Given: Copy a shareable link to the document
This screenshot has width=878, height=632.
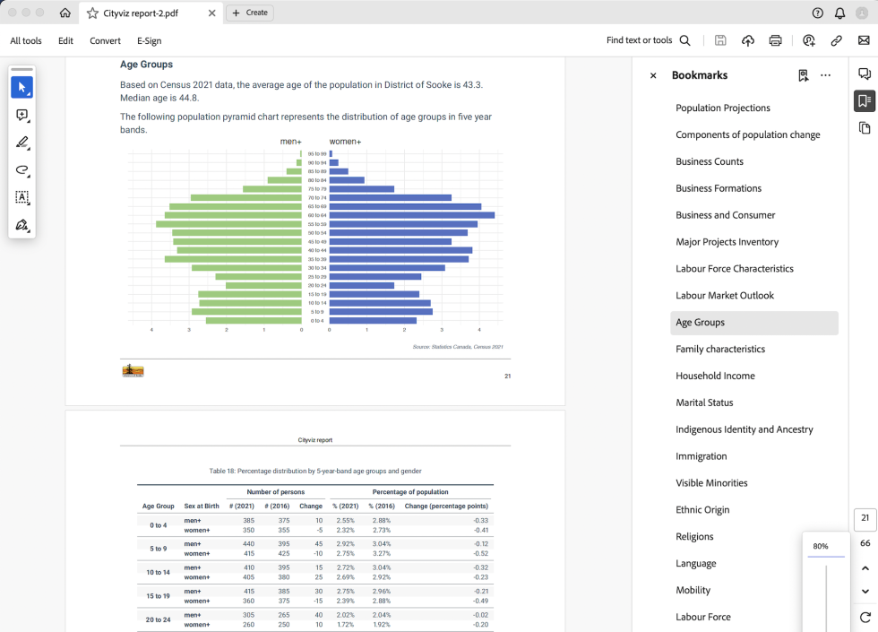Looking at the screenshot, I should (x=837, y=40).
